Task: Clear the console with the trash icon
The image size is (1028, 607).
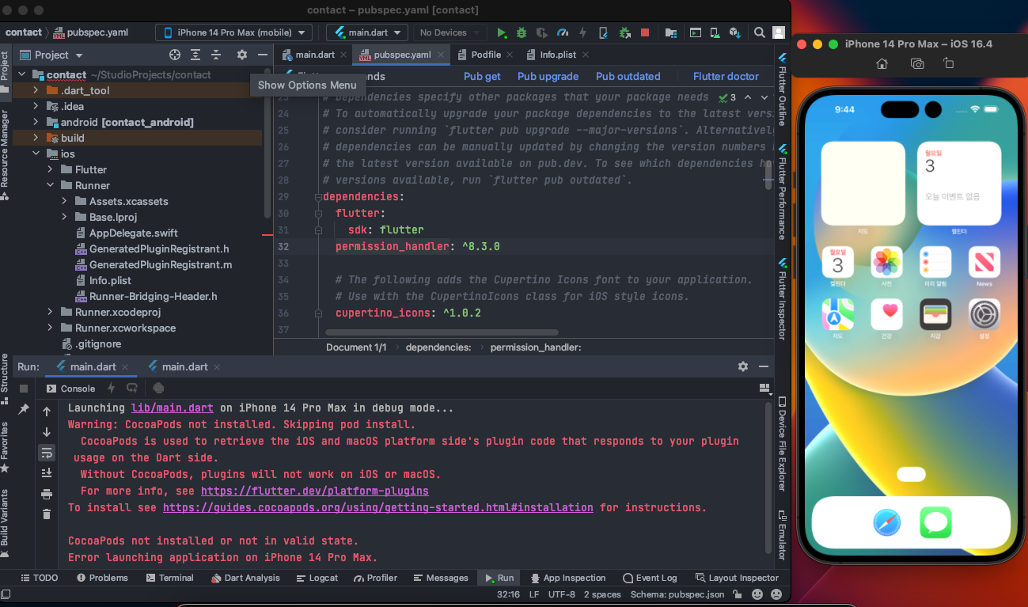Action: point(47,514)
